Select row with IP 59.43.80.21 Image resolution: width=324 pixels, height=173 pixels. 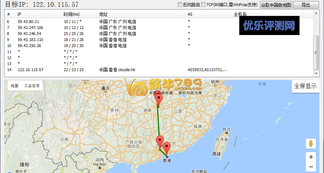159,22
